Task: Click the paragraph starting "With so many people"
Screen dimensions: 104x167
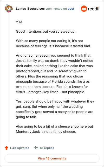Action: (x=54, y=44)
